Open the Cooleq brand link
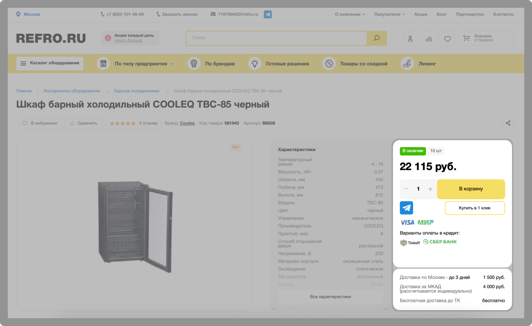Image resolution: width=532 pixels, height=326 pixels. pyautogui.click(x=187, y=123)
